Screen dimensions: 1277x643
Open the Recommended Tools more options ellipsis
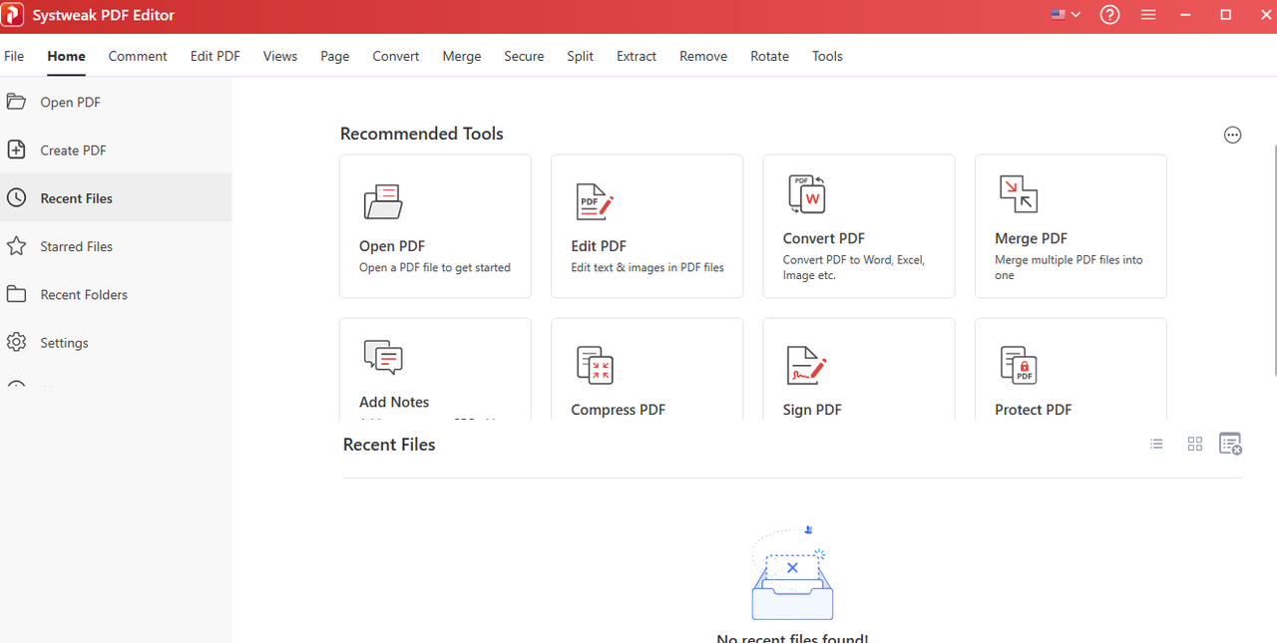[1233, 136]
